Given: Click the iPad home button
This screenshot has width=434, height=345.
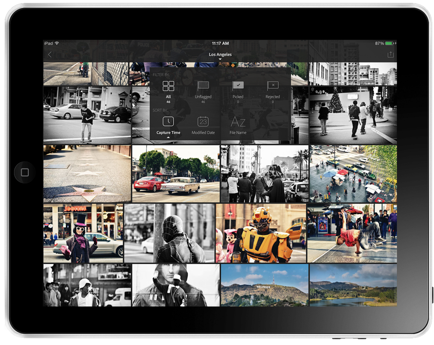Looking at the screenshot, I should click(25, 172).
